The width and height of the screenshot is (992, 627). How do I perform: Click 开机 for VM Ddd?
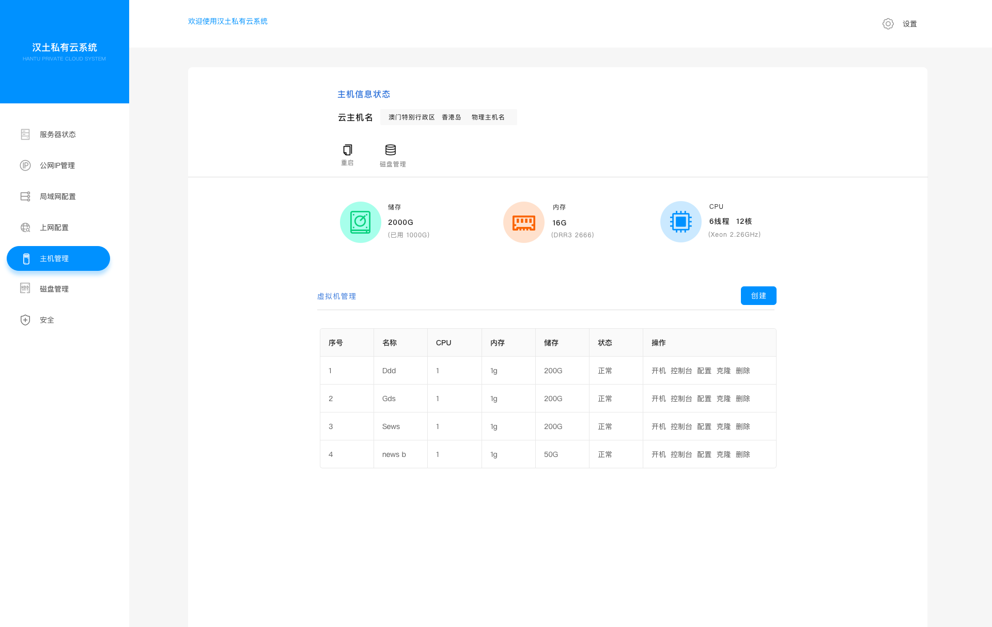659,371
